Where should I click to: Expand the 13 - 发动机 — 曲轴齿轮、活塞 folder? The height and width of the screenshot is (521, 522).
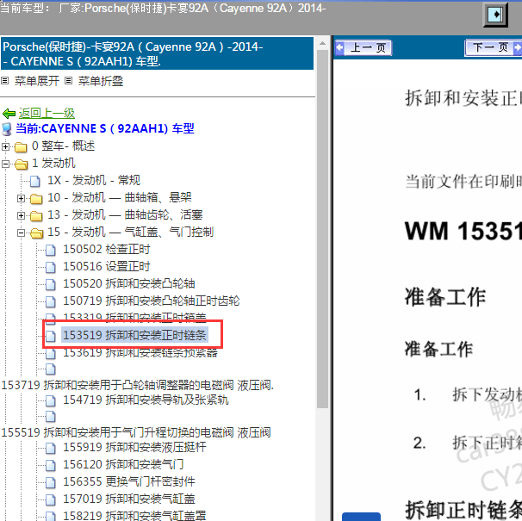(21, 216)
